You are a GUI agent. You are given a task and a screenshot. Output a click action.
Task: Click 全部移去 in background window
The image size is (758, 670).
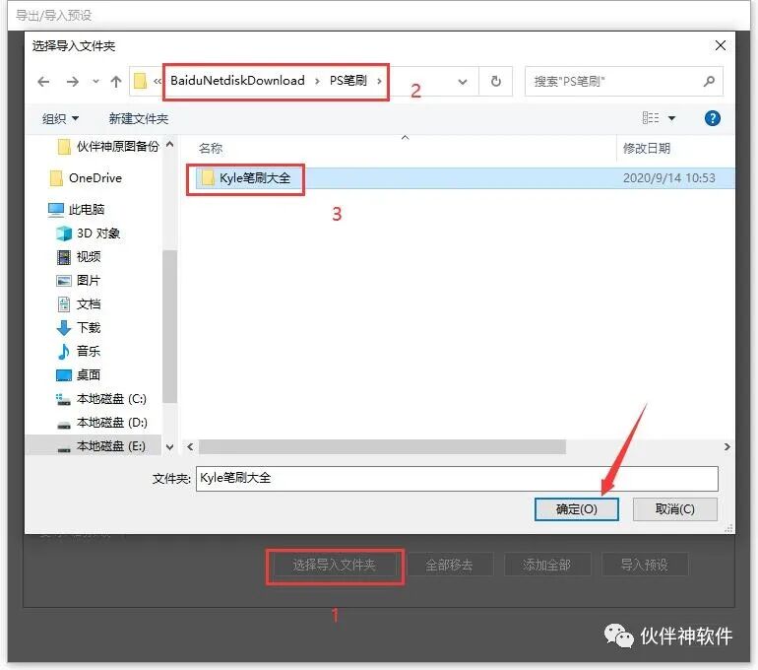449,565
